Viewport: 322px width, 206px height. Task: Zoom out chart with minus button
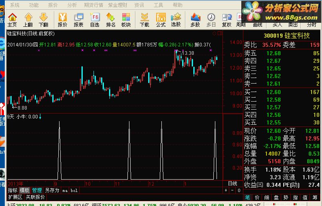pos(232,190)
